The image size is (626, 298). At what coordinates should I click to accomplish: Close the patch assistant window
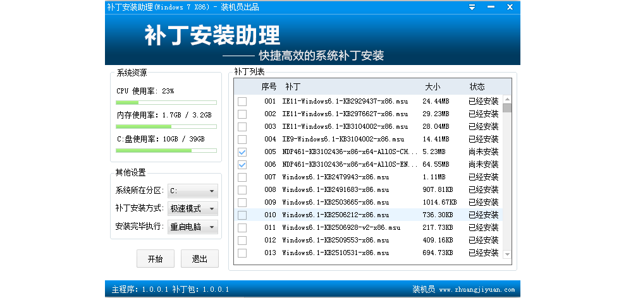(510, 7)
